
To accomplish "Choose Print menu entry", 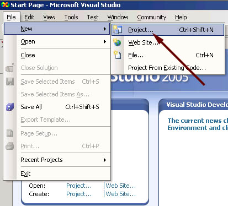I will [57, 146].
